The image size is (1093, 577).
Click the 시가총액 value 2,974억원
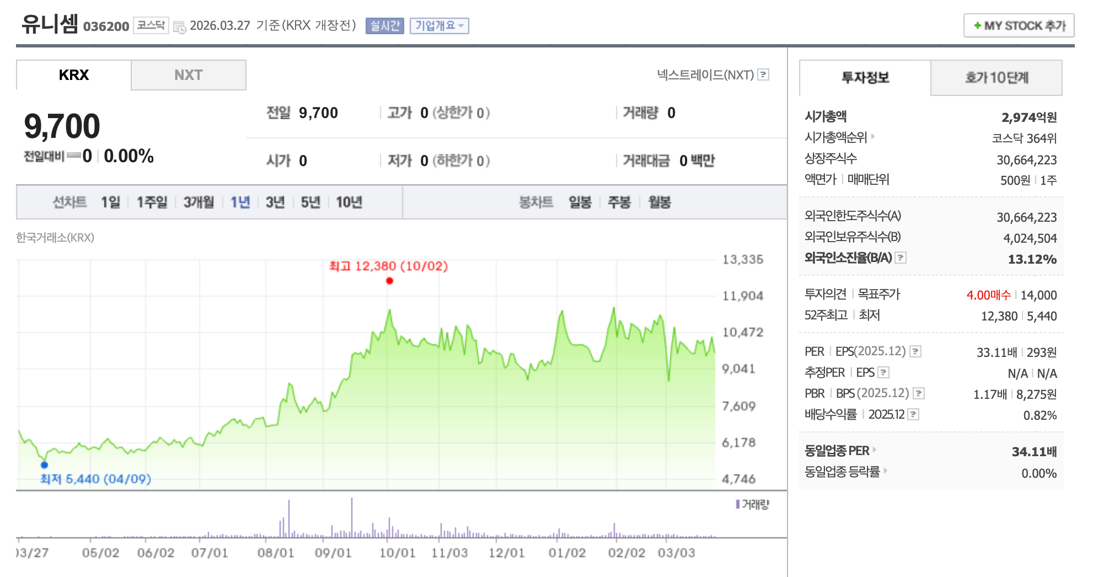tap(1029, 117)
